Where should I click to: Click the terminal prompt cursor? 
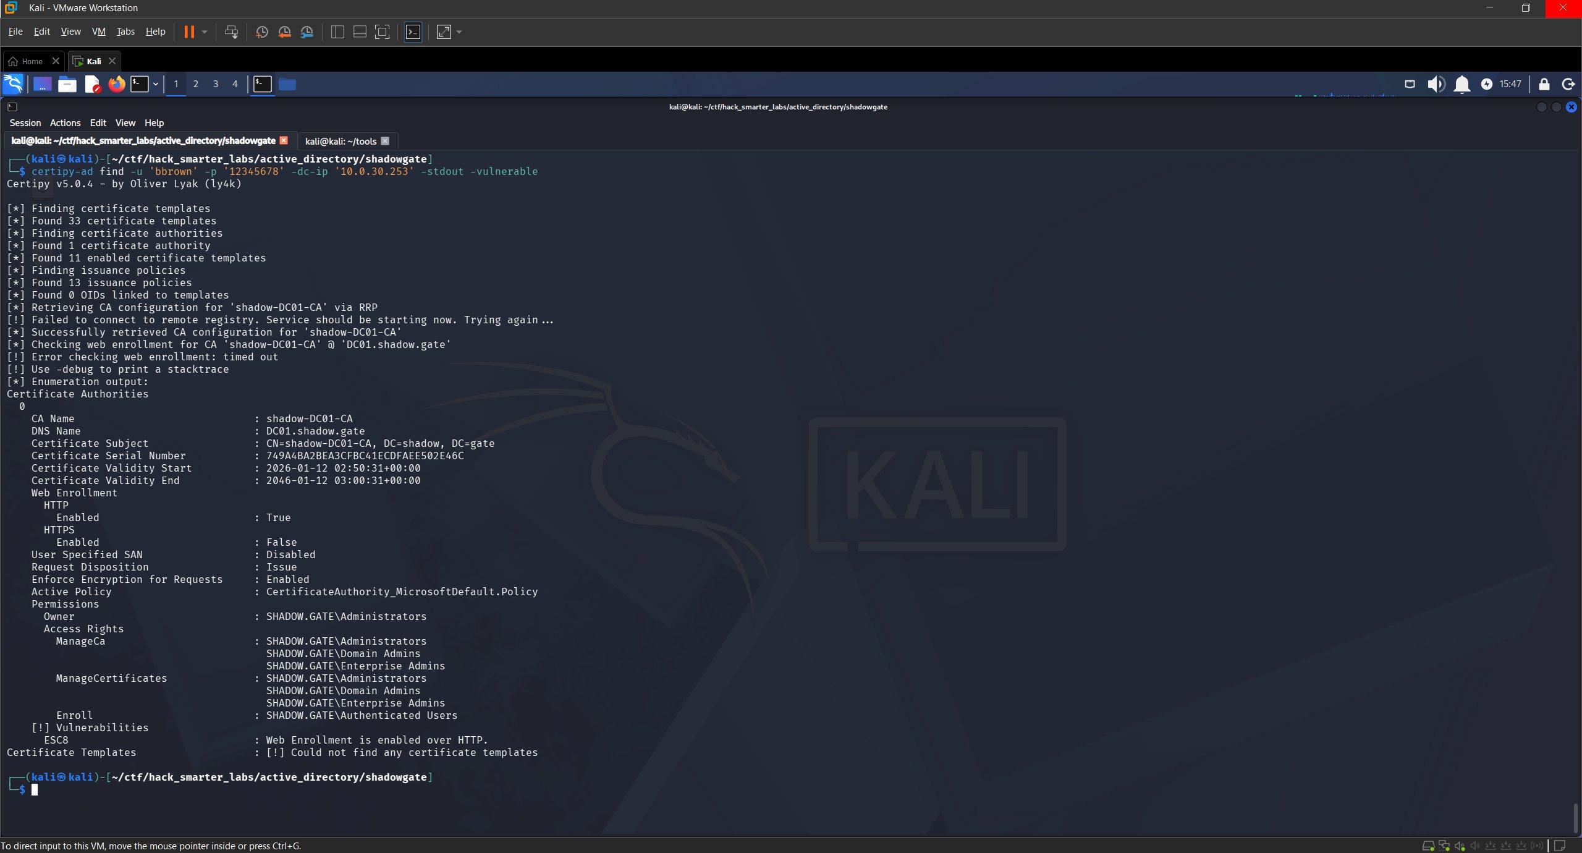[35, 789]
